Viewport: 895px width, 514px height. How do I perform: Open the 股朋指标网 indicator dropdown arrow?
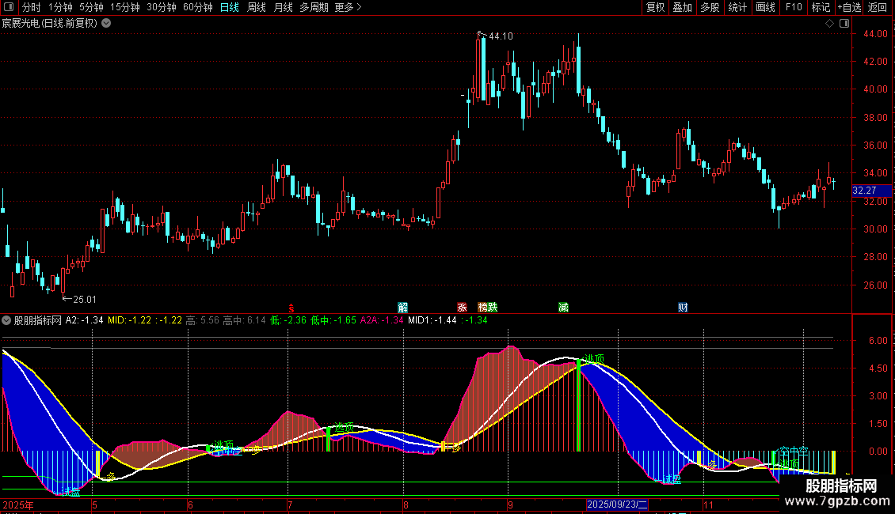click(6, 320)
